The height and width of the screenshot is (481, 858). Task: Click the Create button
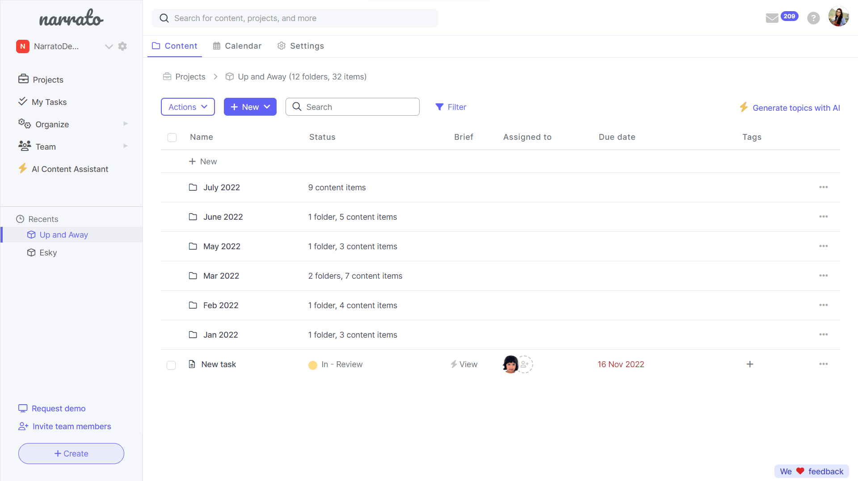pos(71,453)
